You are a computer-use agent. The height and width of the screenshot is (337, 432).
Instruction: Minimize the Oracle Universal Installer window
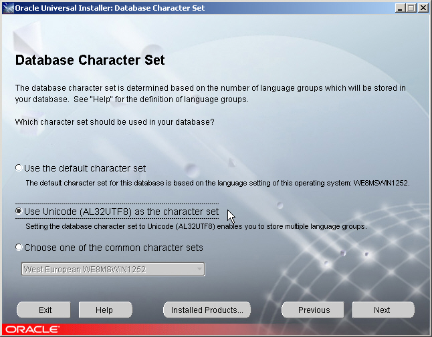pyautogui.click(x=400, y=8)
